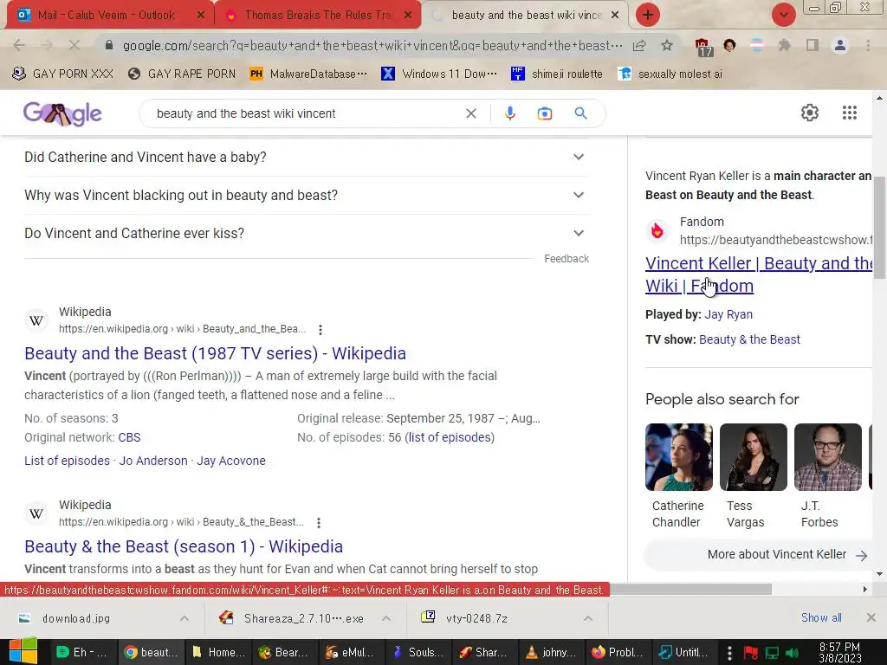Click the Fandom flame site icon
Viewport: 887px width, 665px height.
(657, 230)
